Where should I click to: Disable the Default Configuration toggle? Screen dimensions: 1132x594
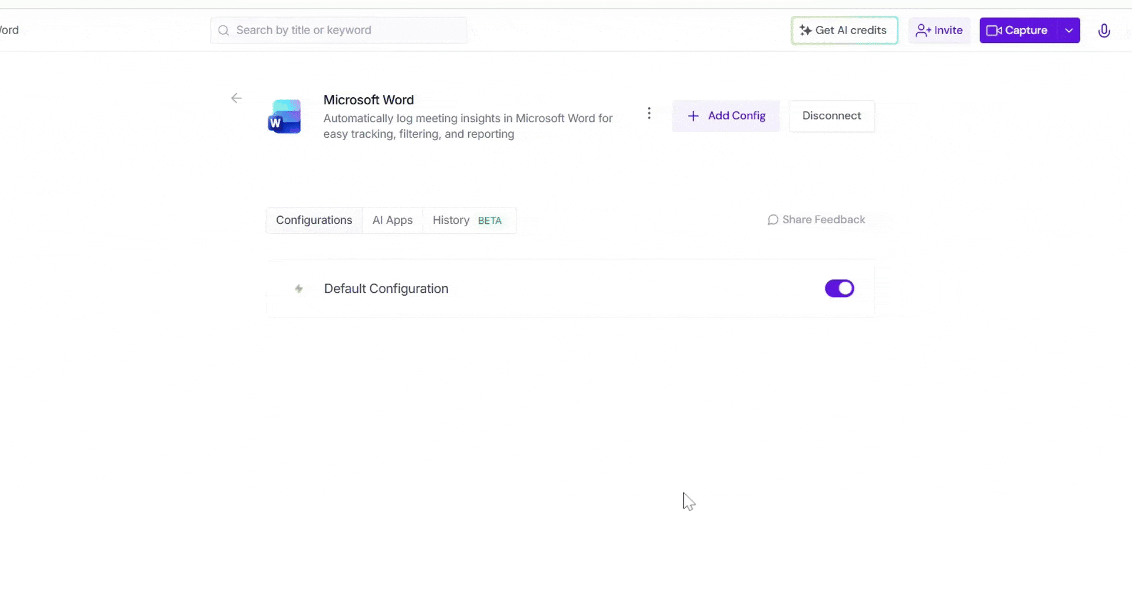839,289
